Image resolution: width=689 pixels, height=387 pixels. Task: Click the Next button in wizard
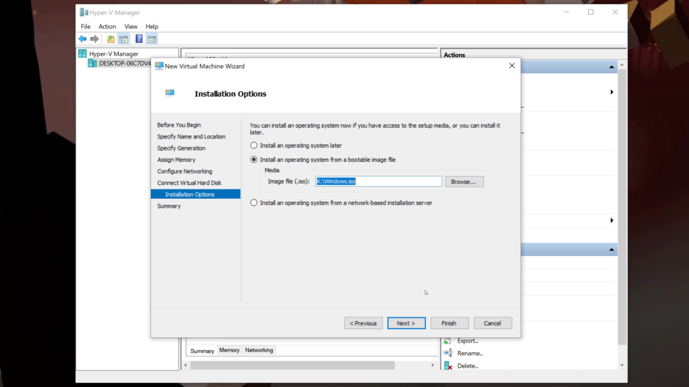click(x=406, y=323)
